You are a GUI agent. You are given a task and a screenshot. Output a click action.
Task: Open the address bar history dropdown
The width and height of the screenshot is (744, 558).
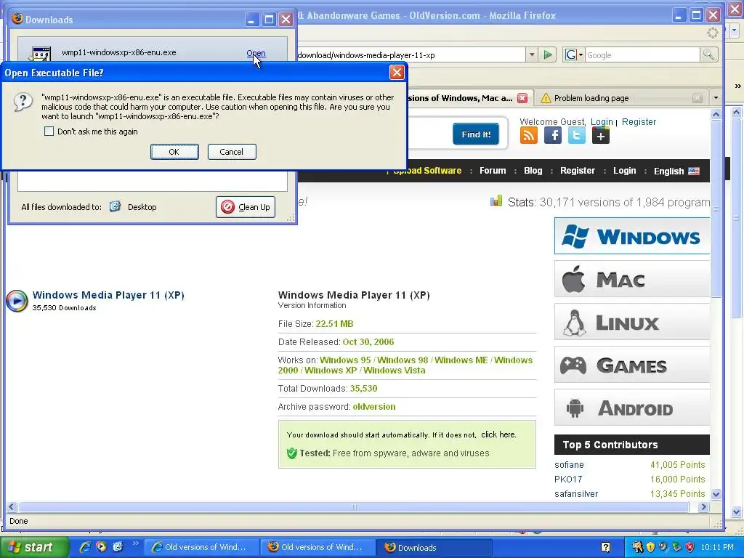click(x=532, y=55)
